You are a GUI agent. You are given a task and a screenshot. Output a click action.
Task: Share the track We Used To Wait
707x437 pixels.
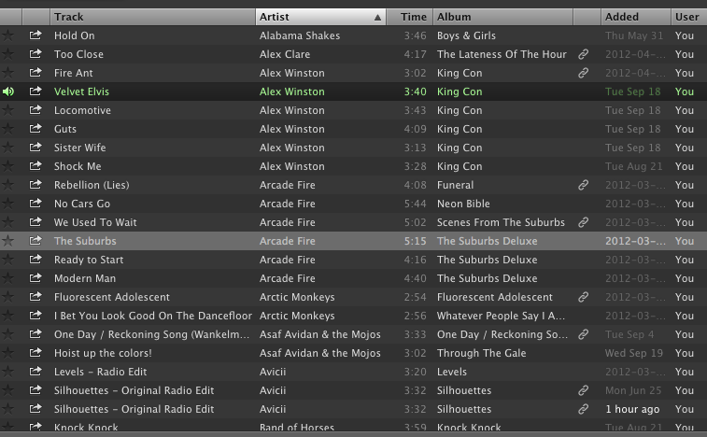pos(35,222)
